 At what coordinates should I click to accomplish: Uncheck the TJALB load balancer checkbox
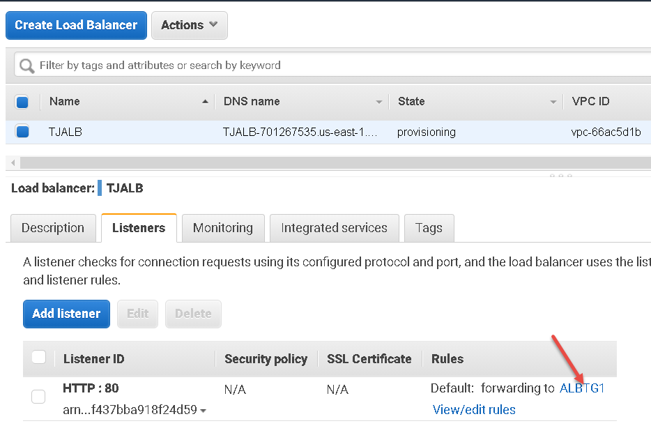click(x=22, y=132)
